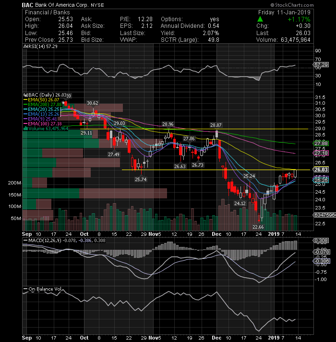336x342 pixels.
Task: Click the trough price label 25.74
Action: (x=141, y=180)
